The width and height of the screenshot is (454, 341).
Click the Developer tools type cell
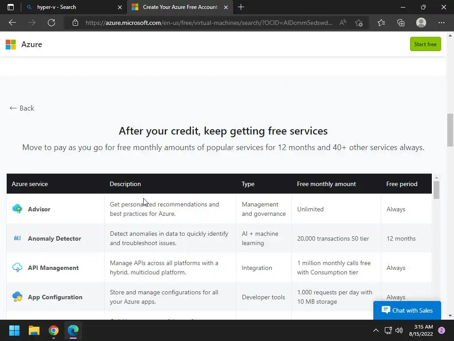[x=263, y=297]
